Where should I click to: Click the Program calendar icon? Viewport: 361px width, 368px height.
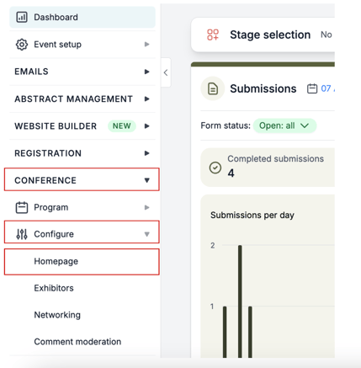[22, 207]
